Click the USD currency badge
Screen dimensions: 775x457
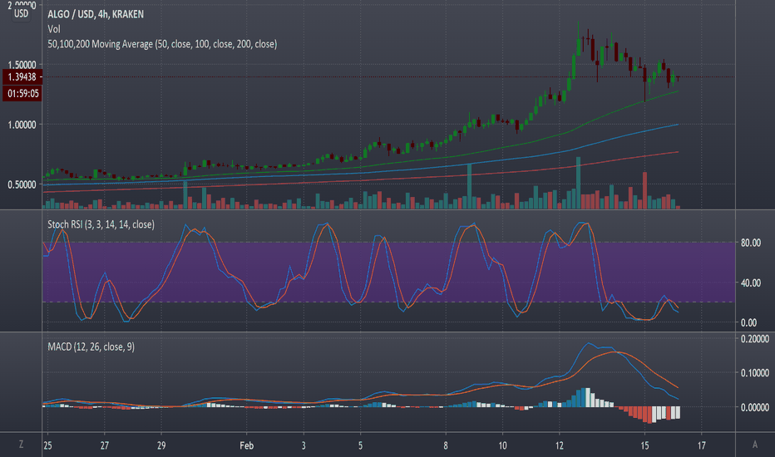[22, 13]
